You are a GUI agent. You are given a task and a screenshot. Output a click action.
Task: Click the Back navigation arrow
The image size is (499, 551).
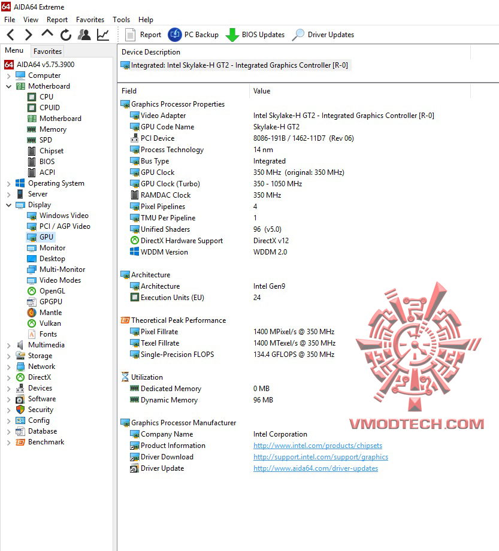(x=11, y=35)
